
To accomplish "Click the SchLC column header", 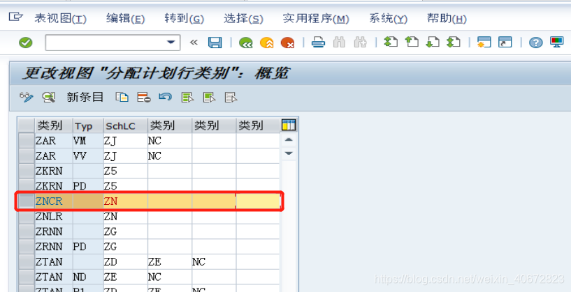I will pyautogui.click(x=126, y=126).
